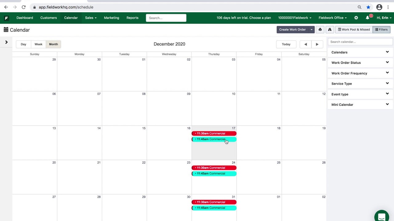Click the calendar icon beside Calendar title

[x=6, y=30]
